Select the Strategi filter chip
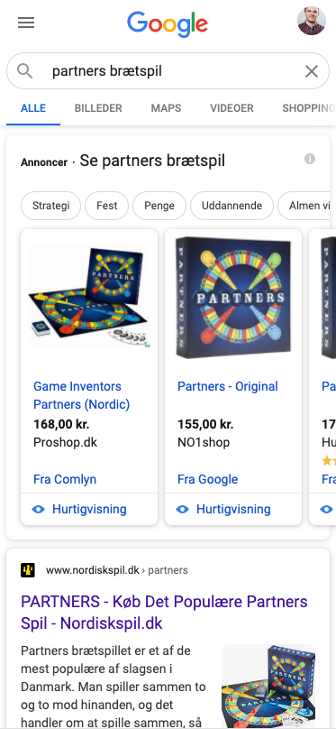336x729 pixels. [51, 206]
